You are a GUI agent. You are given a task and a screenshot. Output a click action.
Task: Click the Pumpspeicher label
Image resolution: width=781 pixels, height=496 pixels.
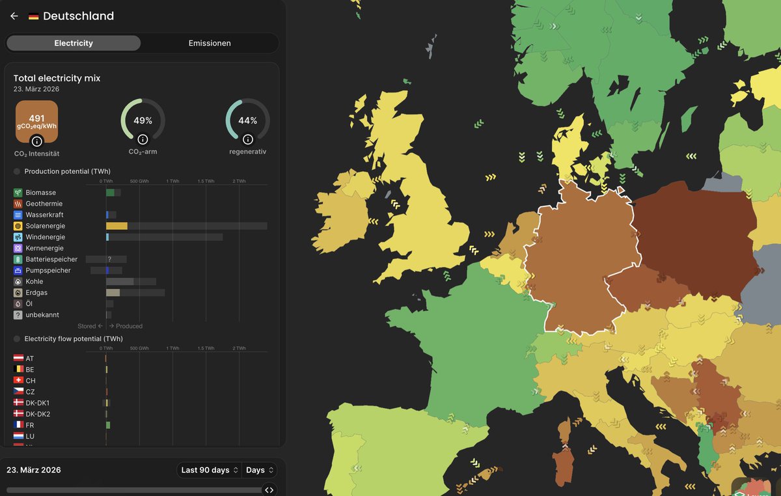(x=48, y=270)
